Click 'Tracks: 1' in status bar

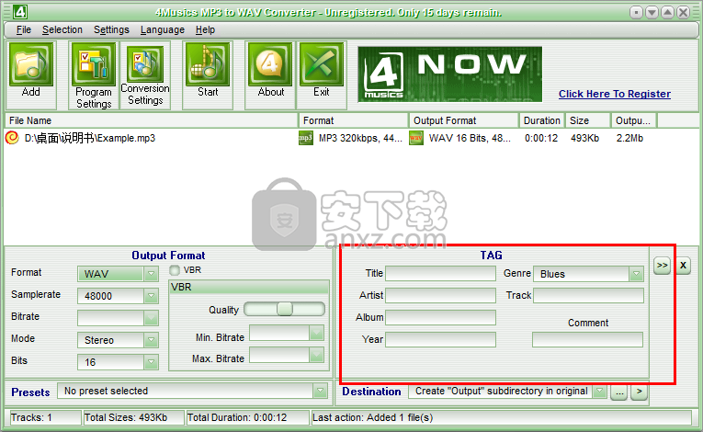31,417
